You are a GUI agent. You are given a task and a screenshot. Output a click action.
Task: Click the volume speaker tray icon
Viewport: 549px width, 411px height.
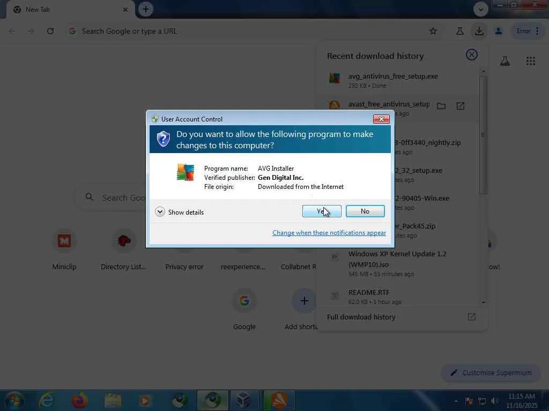(x=495, y=401)
